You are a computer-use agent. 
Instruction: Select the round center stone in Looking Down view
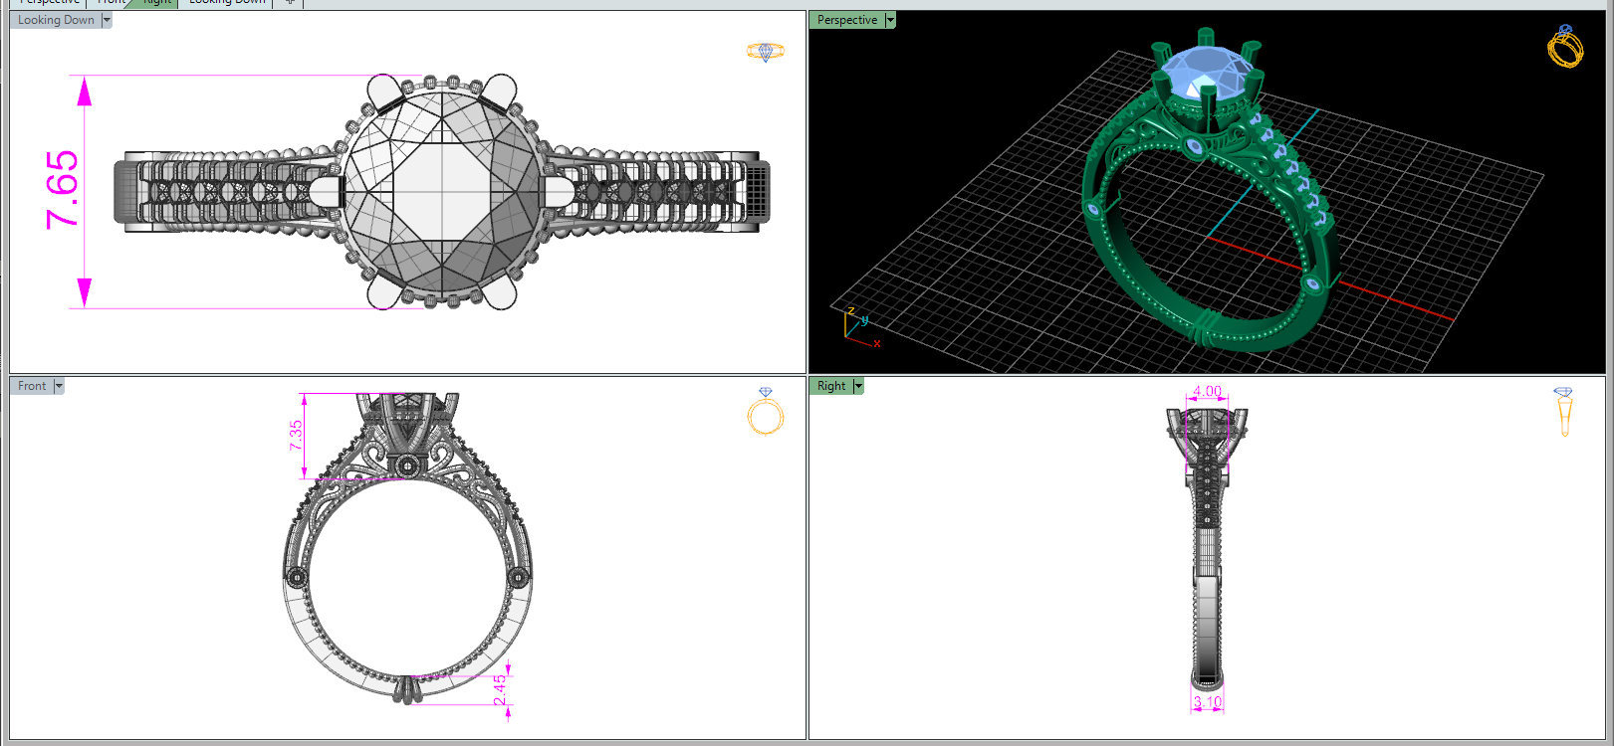pyautogui.click(x=443, y=191)
